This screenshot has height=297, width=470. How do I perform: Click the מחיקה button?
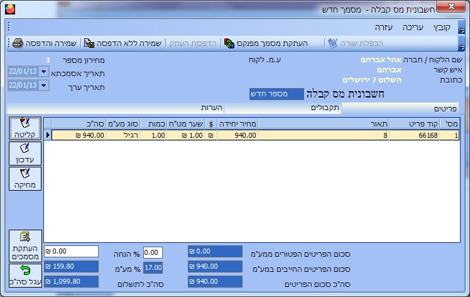point(25,179)
